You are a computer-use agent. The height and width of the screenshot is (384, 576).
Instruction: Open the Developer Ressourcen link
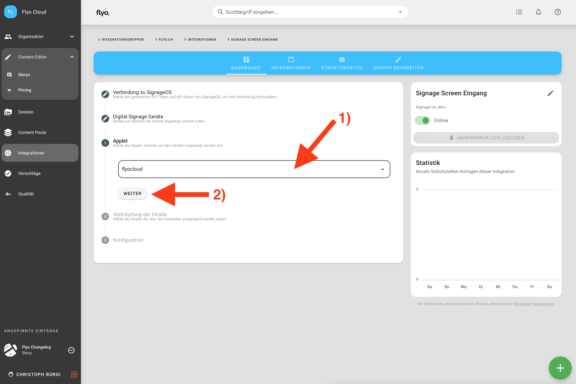533,304
